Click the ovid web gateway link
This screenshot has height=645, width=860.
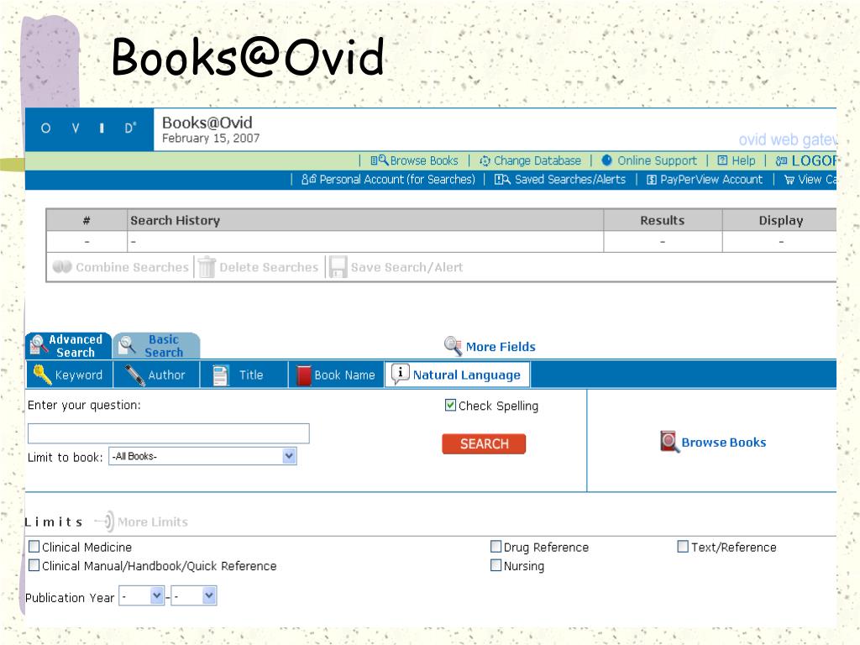pos(788,140)
